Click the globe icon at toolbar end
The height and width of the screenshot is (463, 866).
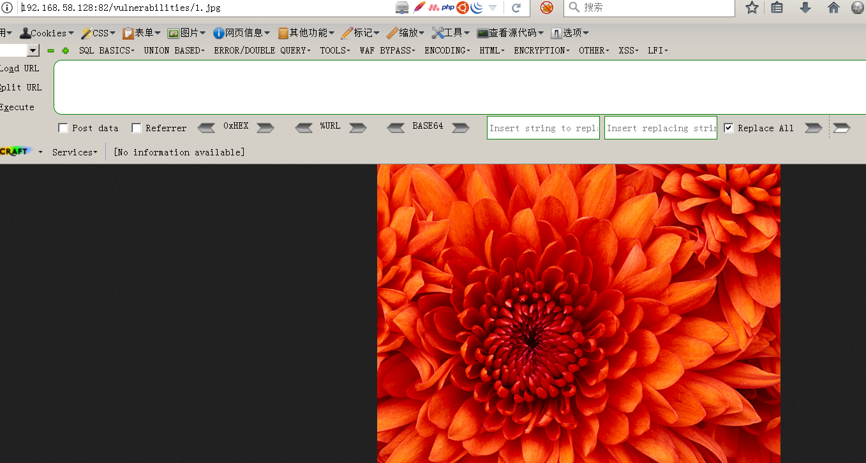click(858, 8)
